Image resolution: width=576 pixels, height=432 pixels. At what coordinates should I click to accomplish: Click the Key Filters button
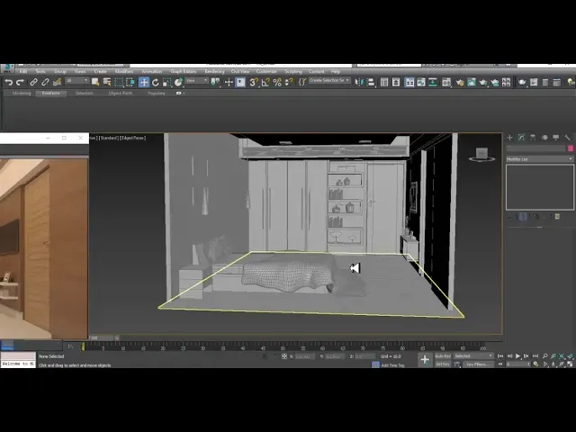(x=477, y=364)
